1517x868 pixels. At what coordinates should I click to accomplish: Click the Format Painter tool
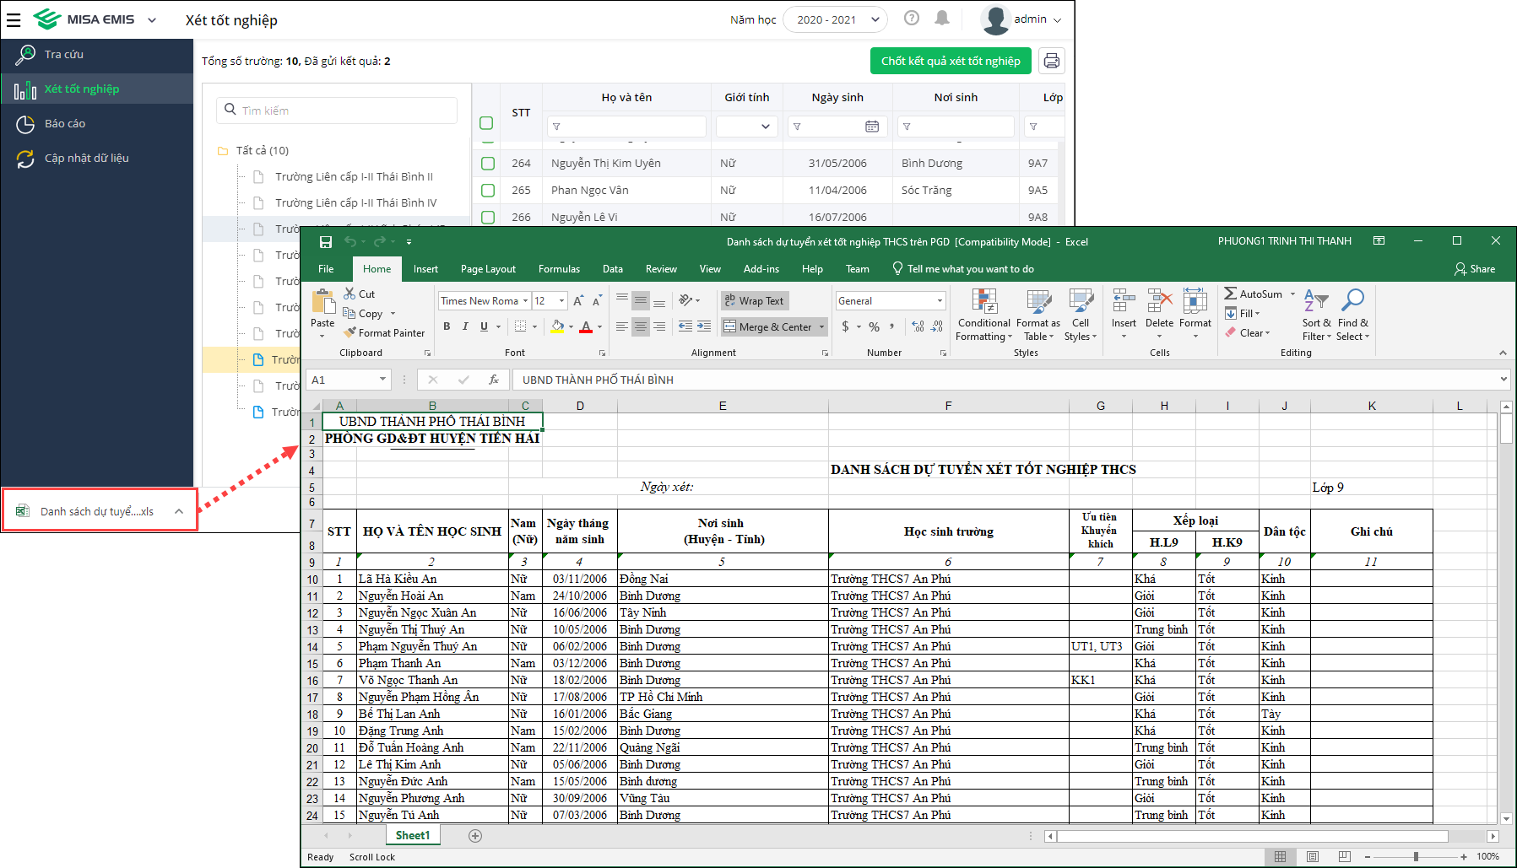[384, 333]
